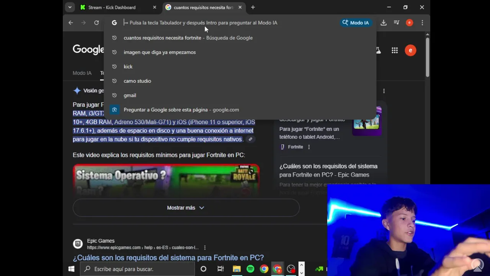Select suggestion imagen que diga ya empezamos
This screenshot has height=276, width=490.
tap(240, 52)
